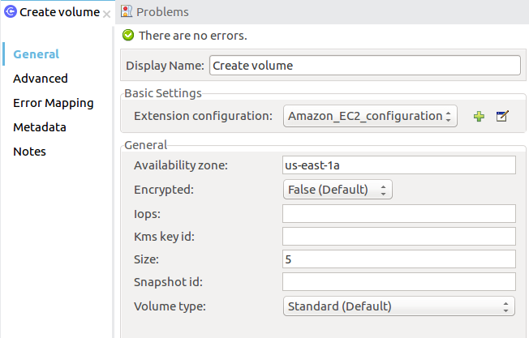
Task: Click the Problems tab icon
Action: [127, 12]
